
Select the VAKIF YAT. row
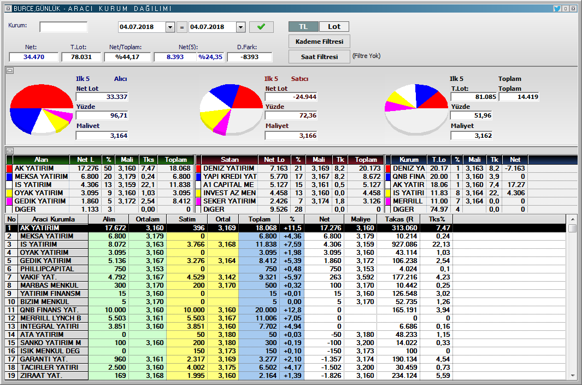286,277
